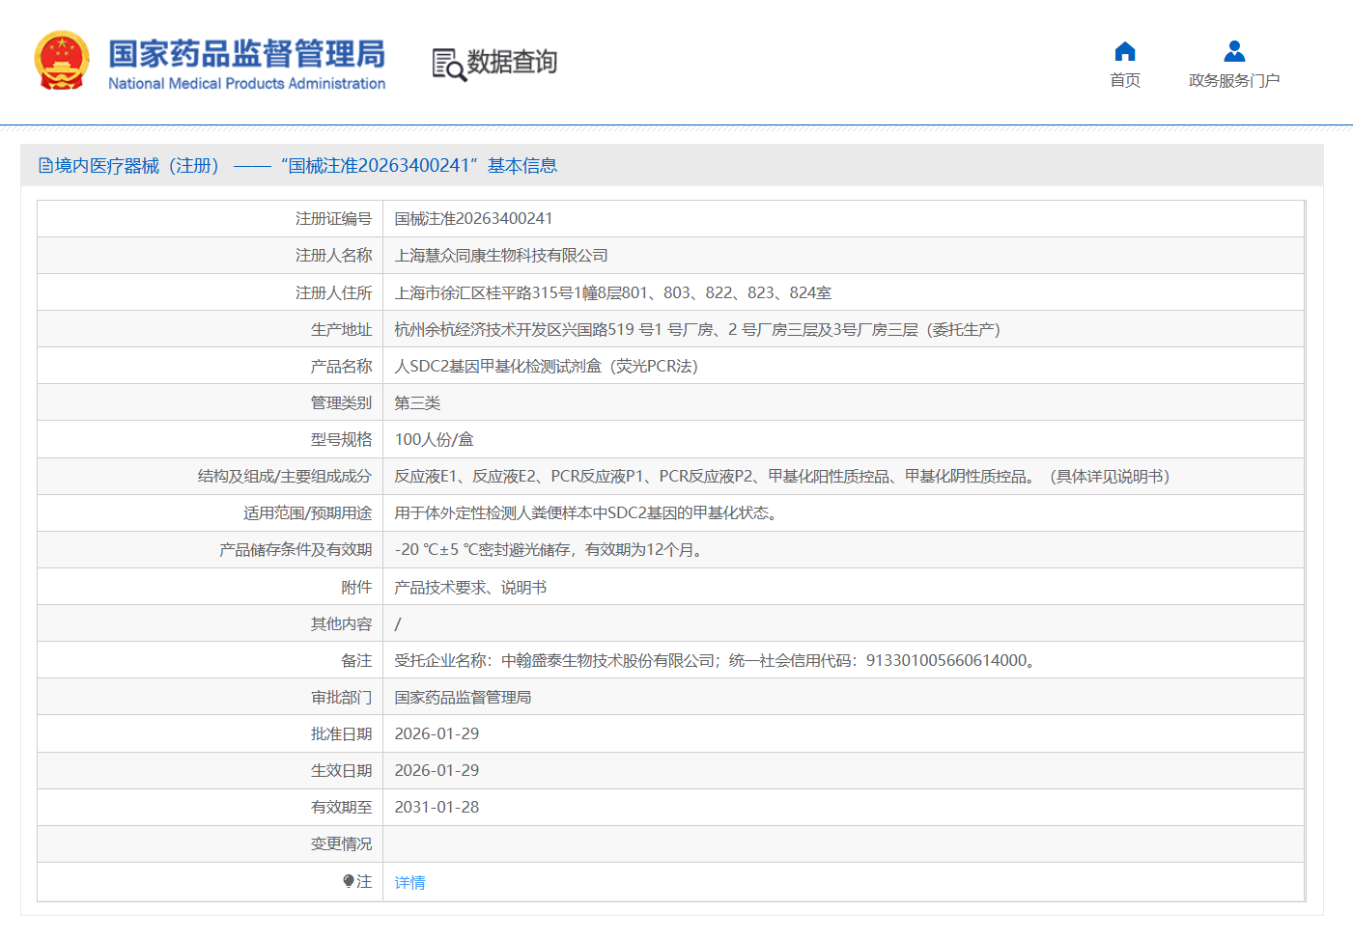Click the 注册证编号 value 国械注准20263400241 in the table
The image size is (1353, 939).
point(473,219)
